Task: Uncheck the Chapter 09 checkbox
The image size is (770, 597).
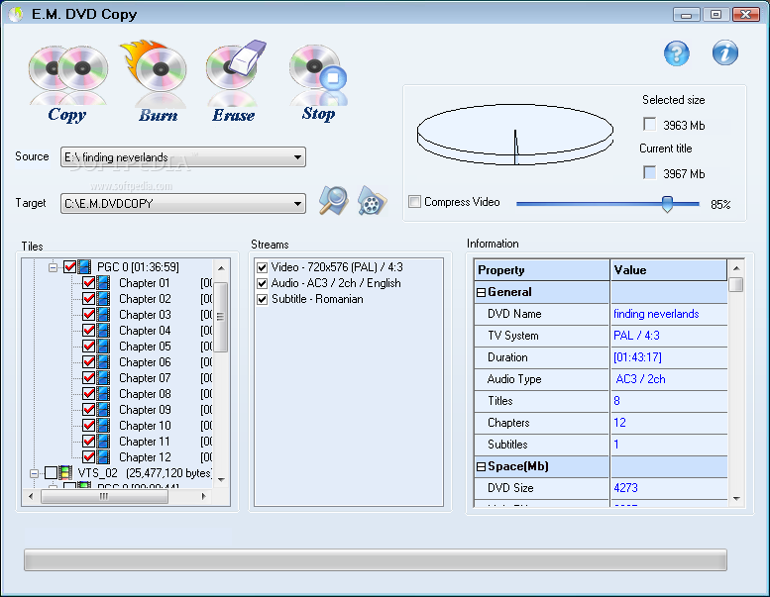Action: tap(89, 410)
